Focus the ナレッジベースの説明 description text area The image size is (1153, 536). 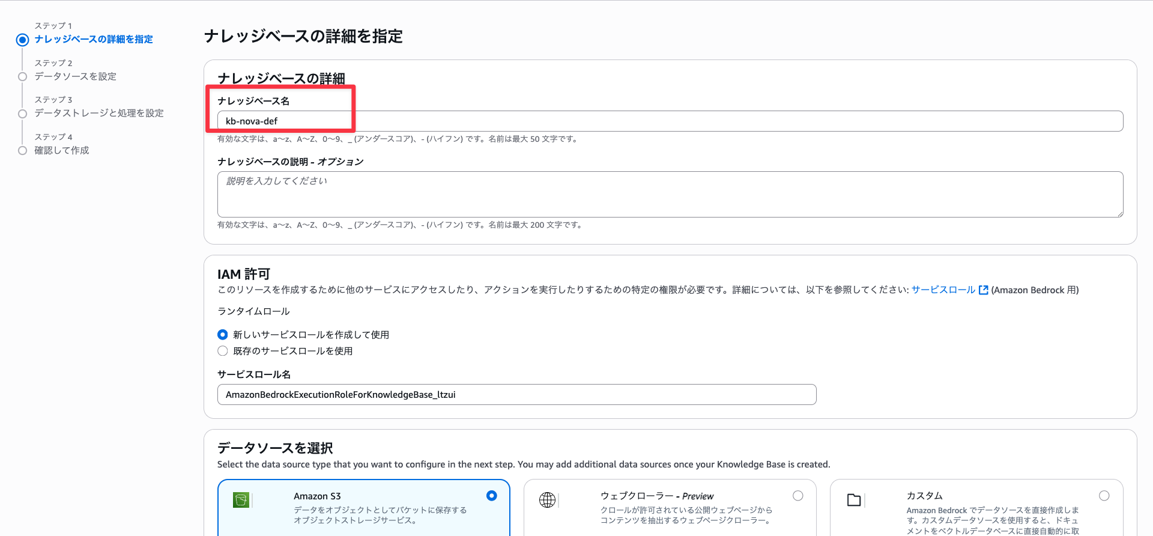click(670, 194)
